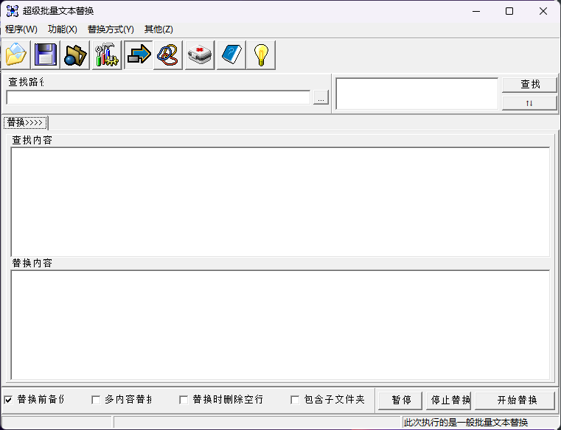Click the 开始替换 button

(x=515, y=400)
